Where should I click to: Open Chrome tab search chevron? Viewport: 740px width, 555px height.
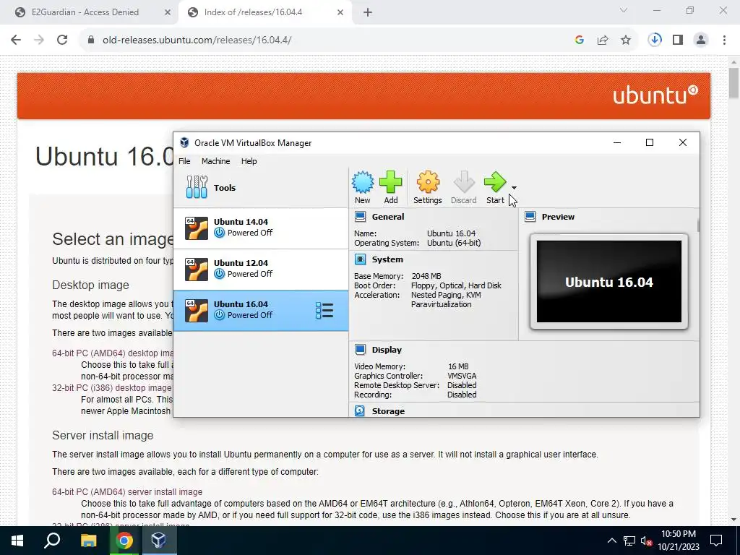point(624,10)
